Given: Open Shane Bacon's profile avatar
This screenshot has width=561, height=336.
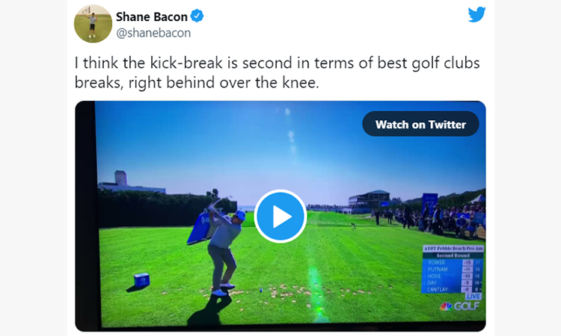Looking at the screenshot, I should (x=93, y=24).
